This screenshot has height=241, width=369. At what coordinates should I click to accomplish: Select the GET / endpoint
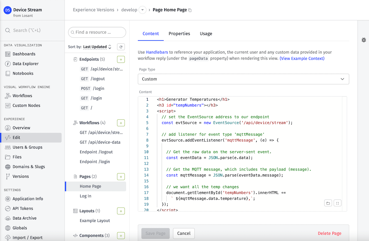point(86,108)
